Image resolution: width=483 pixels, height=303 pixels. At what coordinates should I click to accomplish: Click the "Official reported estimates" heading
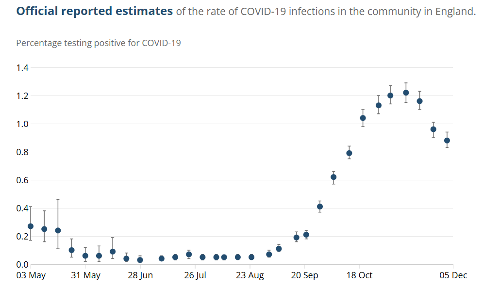[95, 11]
